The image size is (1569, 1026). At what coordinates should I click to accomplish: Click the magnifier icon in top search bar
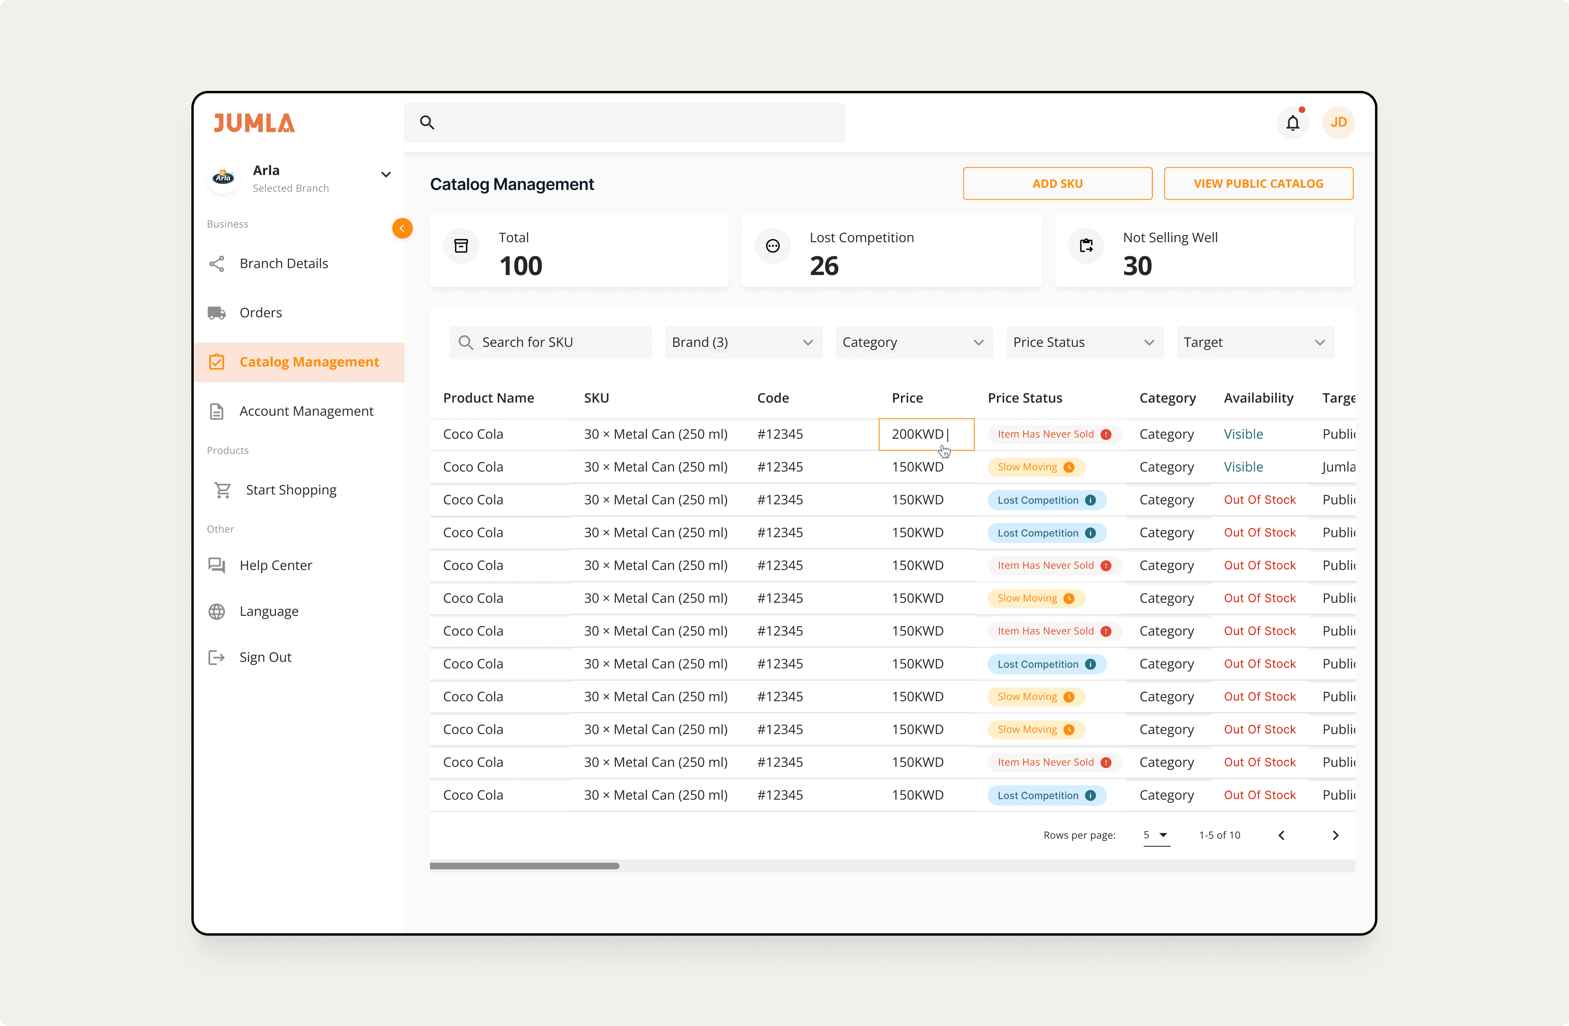point(427,123)
